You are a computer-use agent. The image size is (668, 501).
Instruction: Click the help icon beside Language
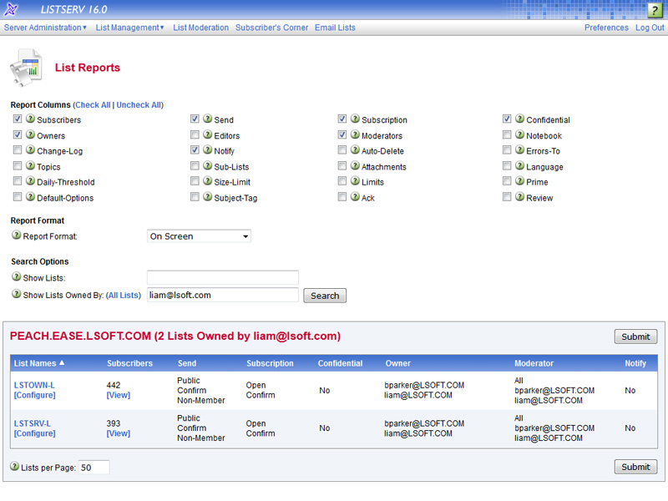519,165
